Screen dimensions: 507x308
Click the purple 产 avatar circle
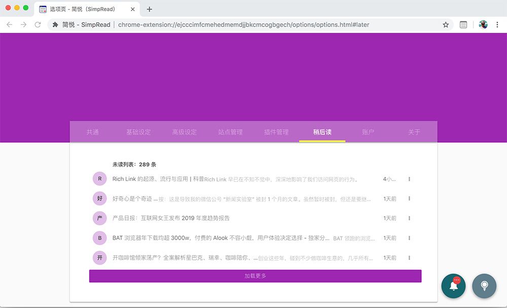click(x=100, y=218)
